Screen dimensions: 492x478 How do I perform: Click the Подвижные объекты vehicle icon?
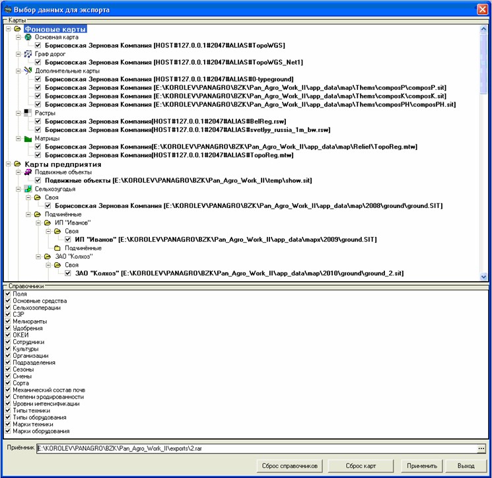28,172
